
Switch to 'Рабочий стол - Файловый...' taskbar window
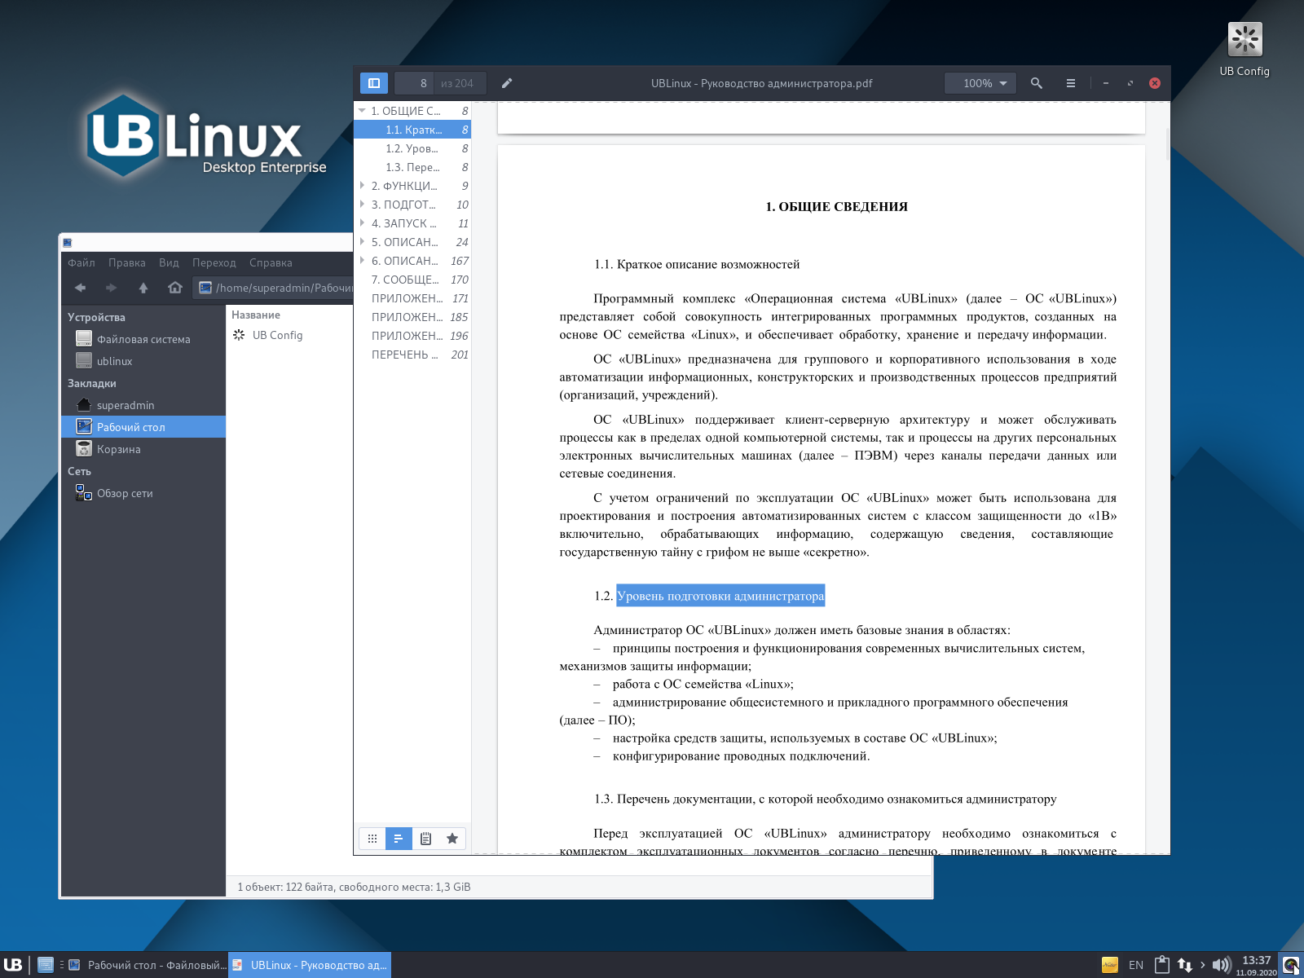(x=147, y=965)
